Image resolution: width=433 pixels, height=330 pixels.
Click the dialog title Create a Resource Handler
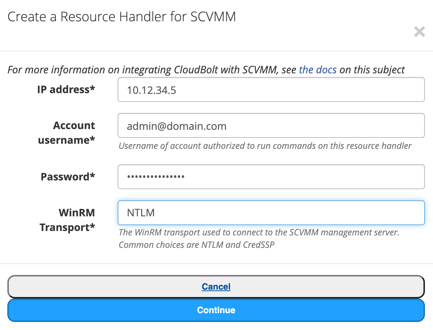point(122,16)
